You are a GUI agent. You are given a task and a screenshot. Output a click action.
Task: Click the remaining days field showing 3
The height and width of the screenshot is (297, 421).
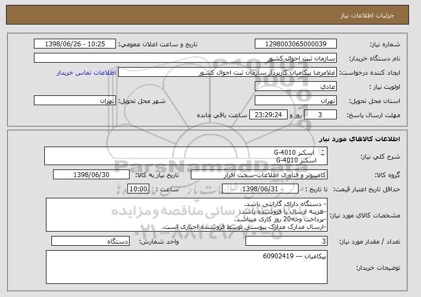coord(320,115)
